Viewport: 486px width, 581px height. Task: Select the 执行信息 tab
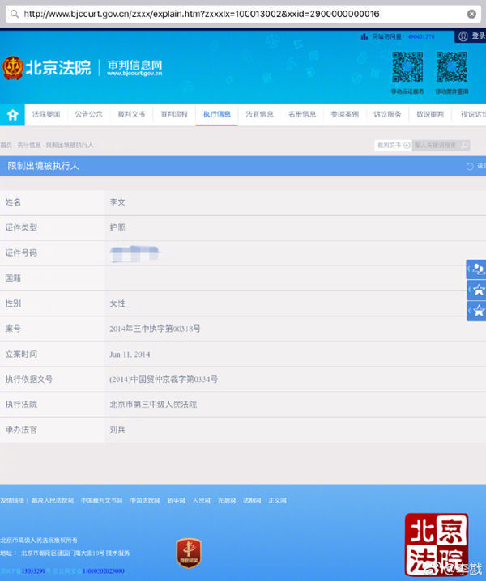[x=216, y=114]
